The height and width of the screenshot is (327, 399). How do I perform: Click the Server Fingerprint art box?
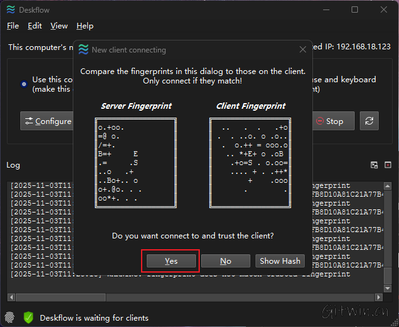click(136, 163)
